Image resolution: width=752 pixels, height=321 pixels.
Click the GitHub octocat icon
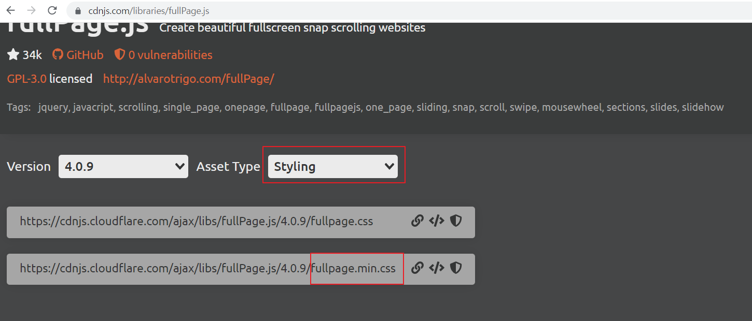coord(58,54)
